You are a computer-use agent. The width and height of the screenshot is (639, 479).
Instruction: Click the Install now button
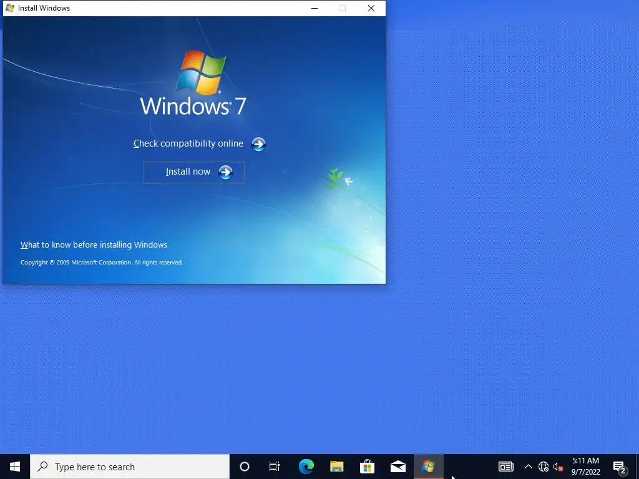pyautogui.click(x=194, y=172)
